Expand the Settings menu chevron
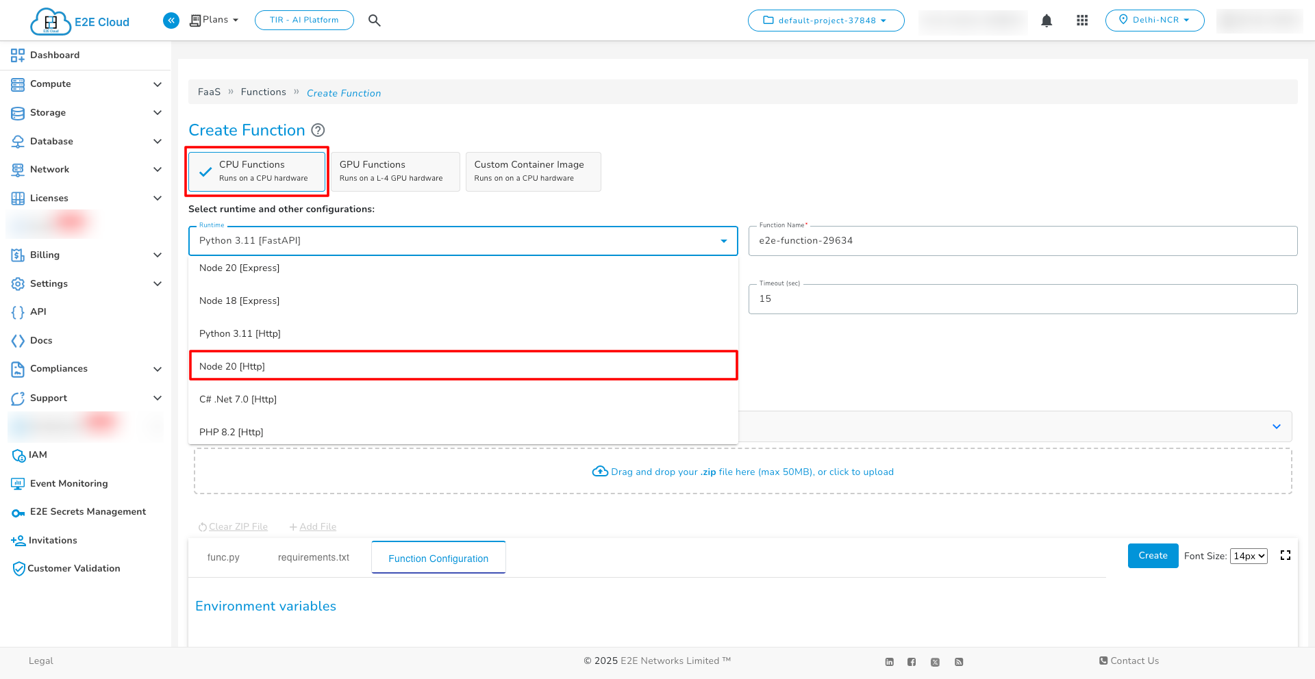The image size is (1315, 679). tap(158, 284)
